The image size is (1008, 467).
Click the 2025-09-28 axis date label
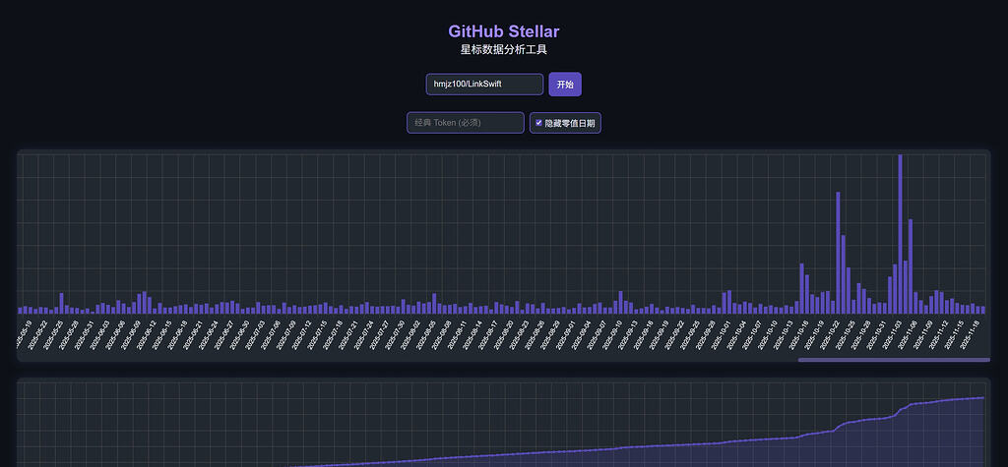[x=705, y=334]
